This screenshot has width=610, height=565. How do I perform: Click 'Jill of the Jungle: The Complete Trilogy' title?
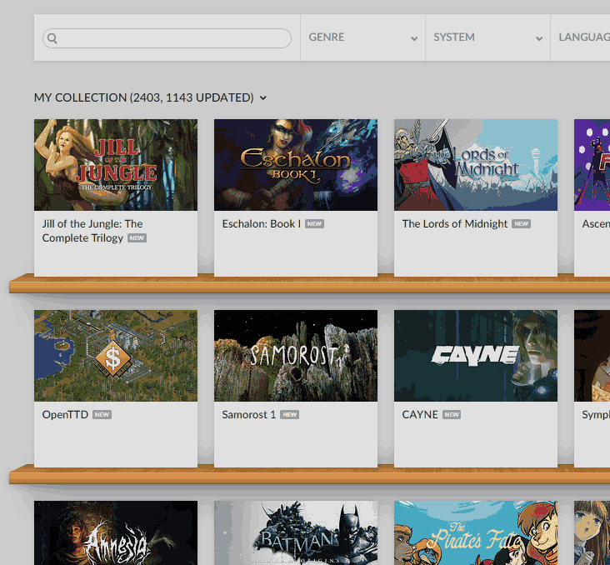click(92, 231)
